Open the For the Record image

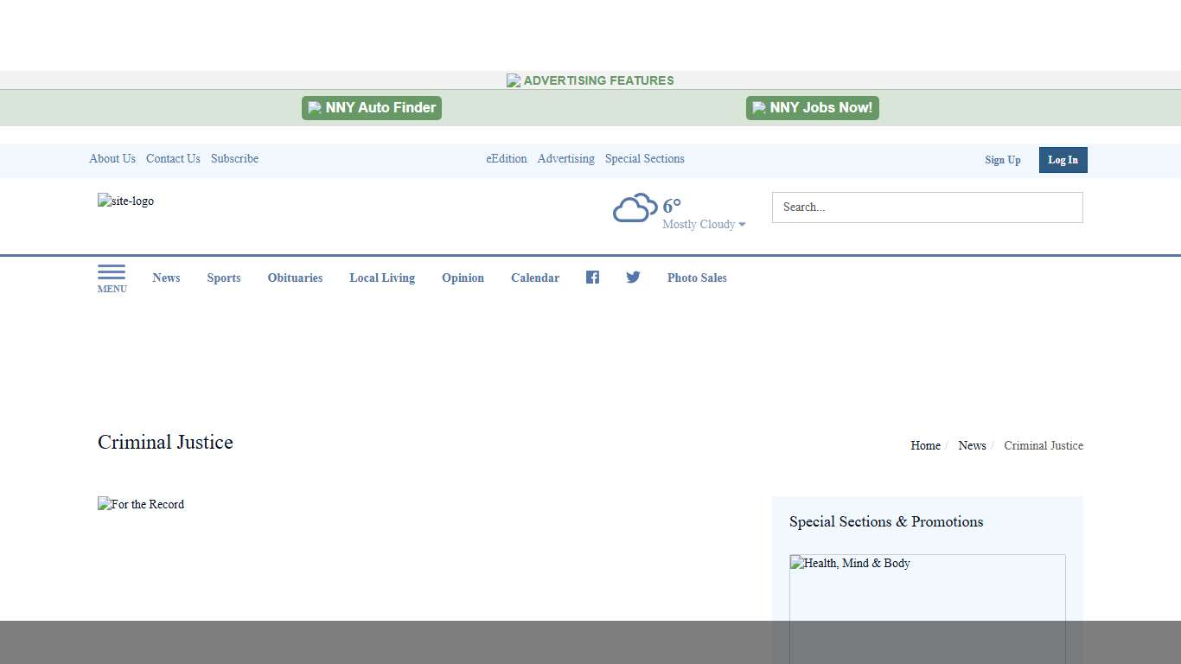point(141,505)
